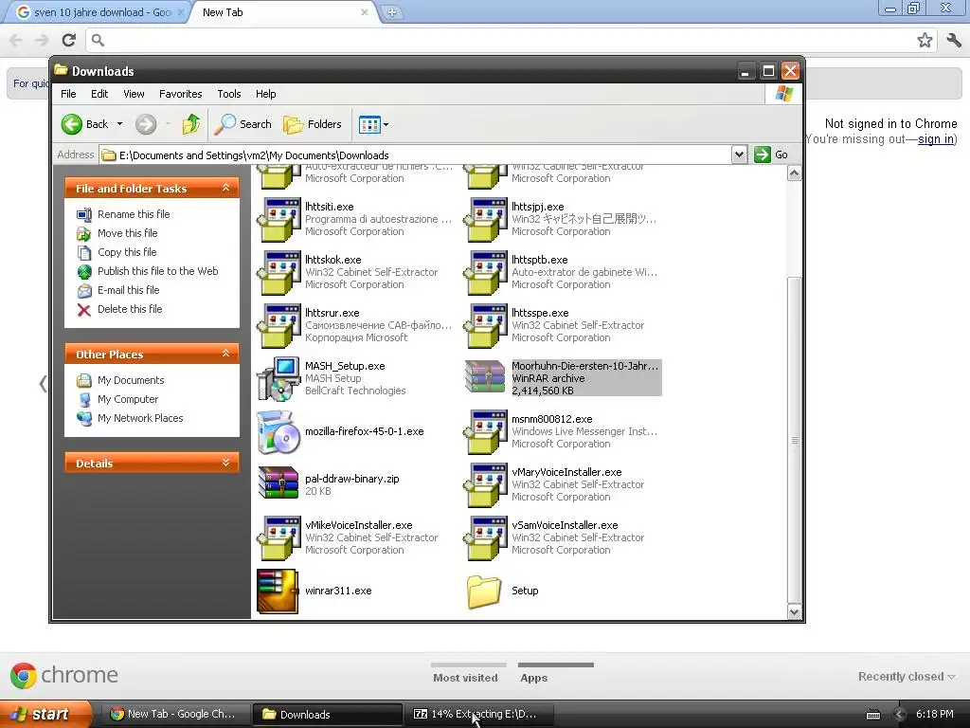Click Rename this file

(x=133, y=214)
